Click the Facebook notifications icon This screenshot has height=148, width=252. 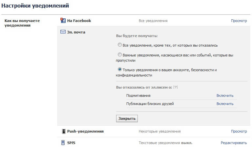63,21
